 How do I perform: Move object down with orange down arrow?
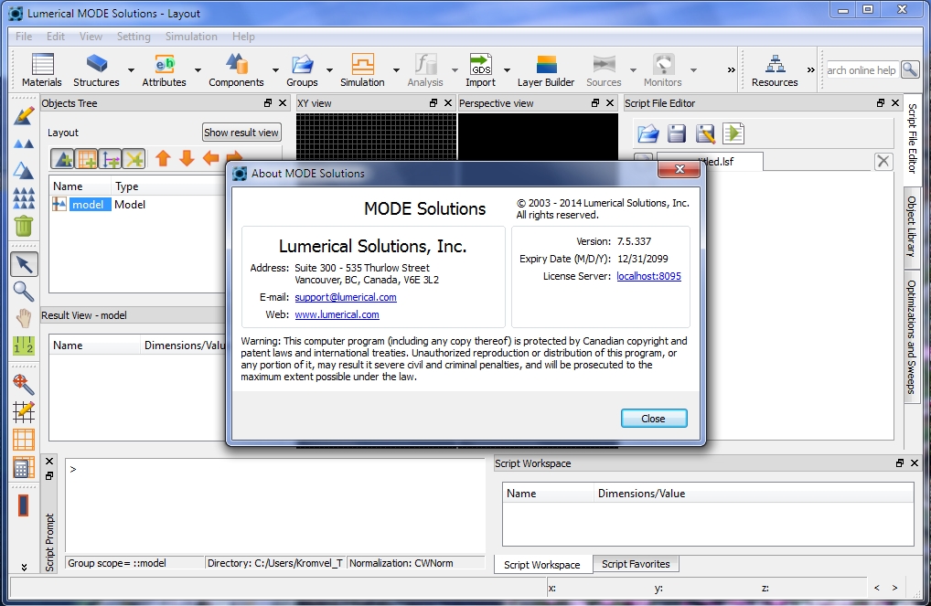(x=187, y=158)
